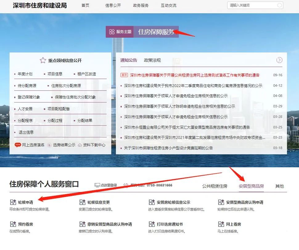Screen dimensions: 299x250
Task: Click the grid icon beside 撤销安居型商品房认购申请
Action: point(82,224)
